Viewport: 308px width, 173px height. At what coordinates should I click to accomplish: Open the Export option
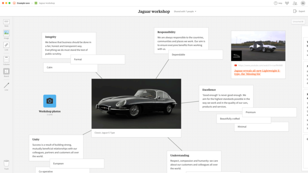tap(299, 11)
